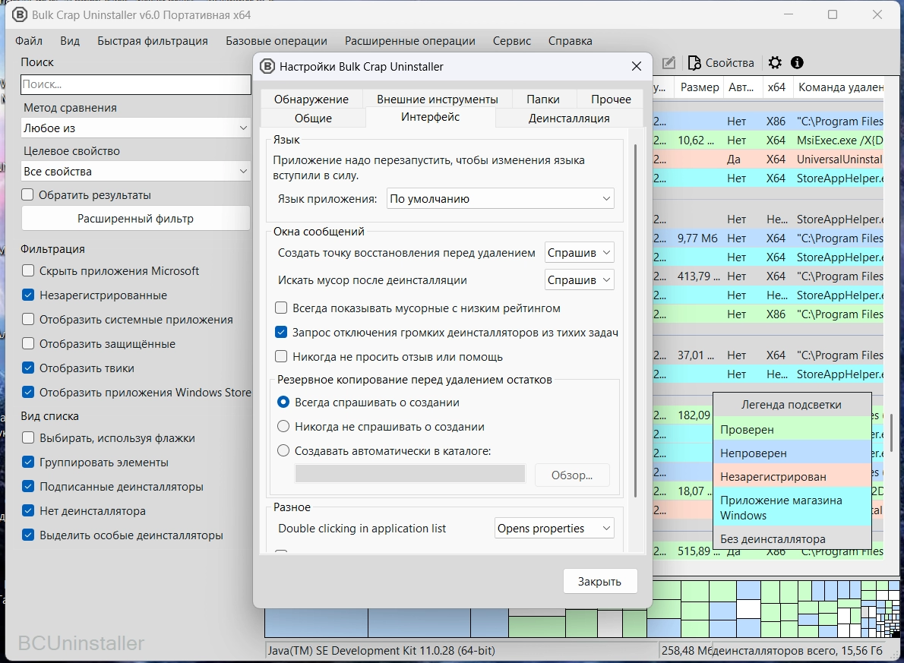Viewport: 904px width, 663px height.
Task: Close the settings dialog with the X icon
Action: coord(637,67)
